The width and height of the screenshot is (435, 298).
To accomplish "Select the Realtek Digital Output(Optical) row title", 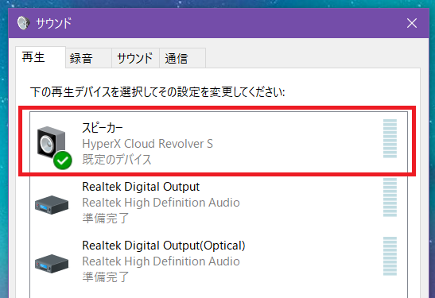I will pyautogui.click(x=164, y=246).
